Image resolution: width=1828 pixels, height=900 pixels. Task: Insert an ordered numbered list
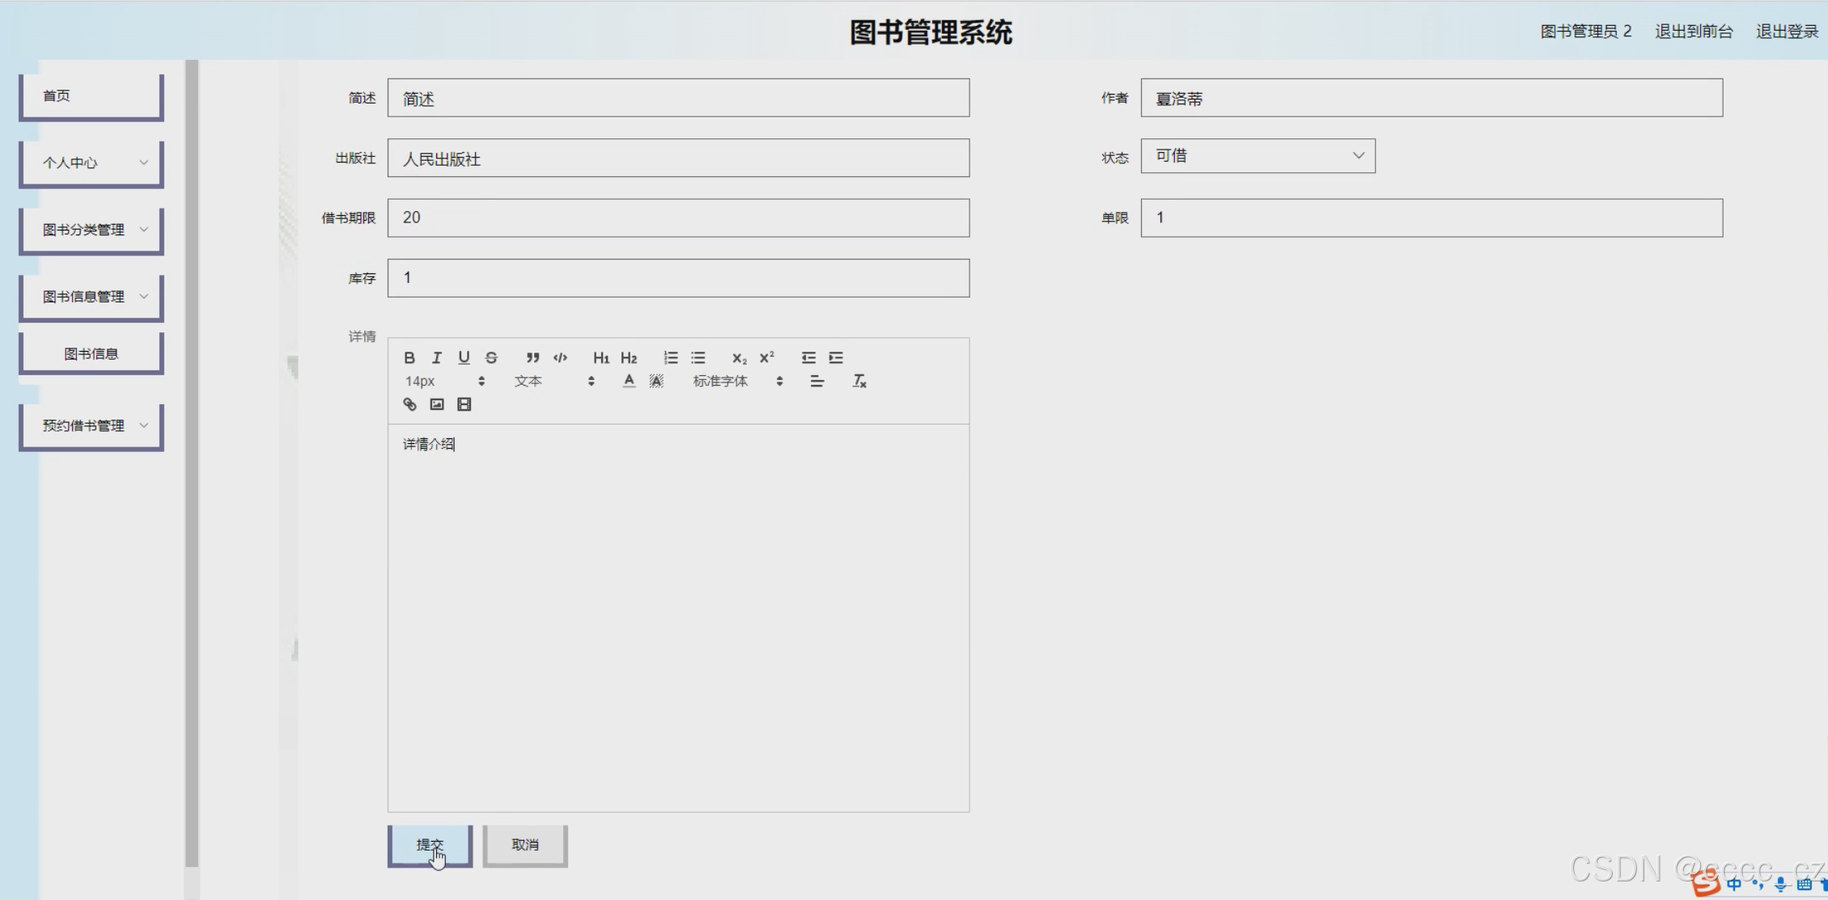671,357
